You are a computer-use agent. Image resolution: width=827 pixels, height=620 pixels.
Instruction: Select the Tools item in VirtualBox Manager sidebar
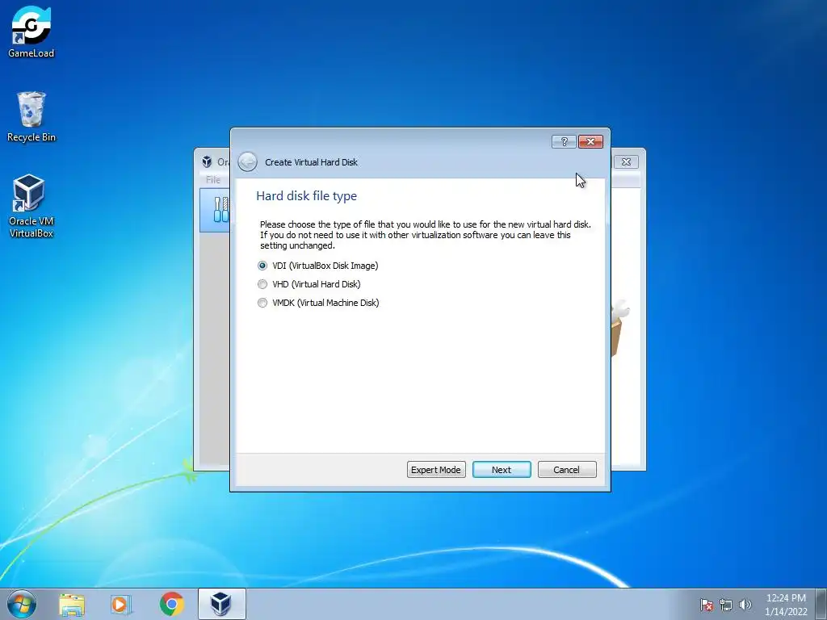click(216, 210)
